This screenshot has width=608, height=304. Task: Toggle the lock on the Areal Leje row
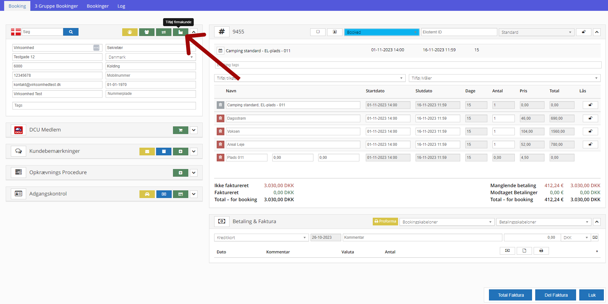pos(590,145)
